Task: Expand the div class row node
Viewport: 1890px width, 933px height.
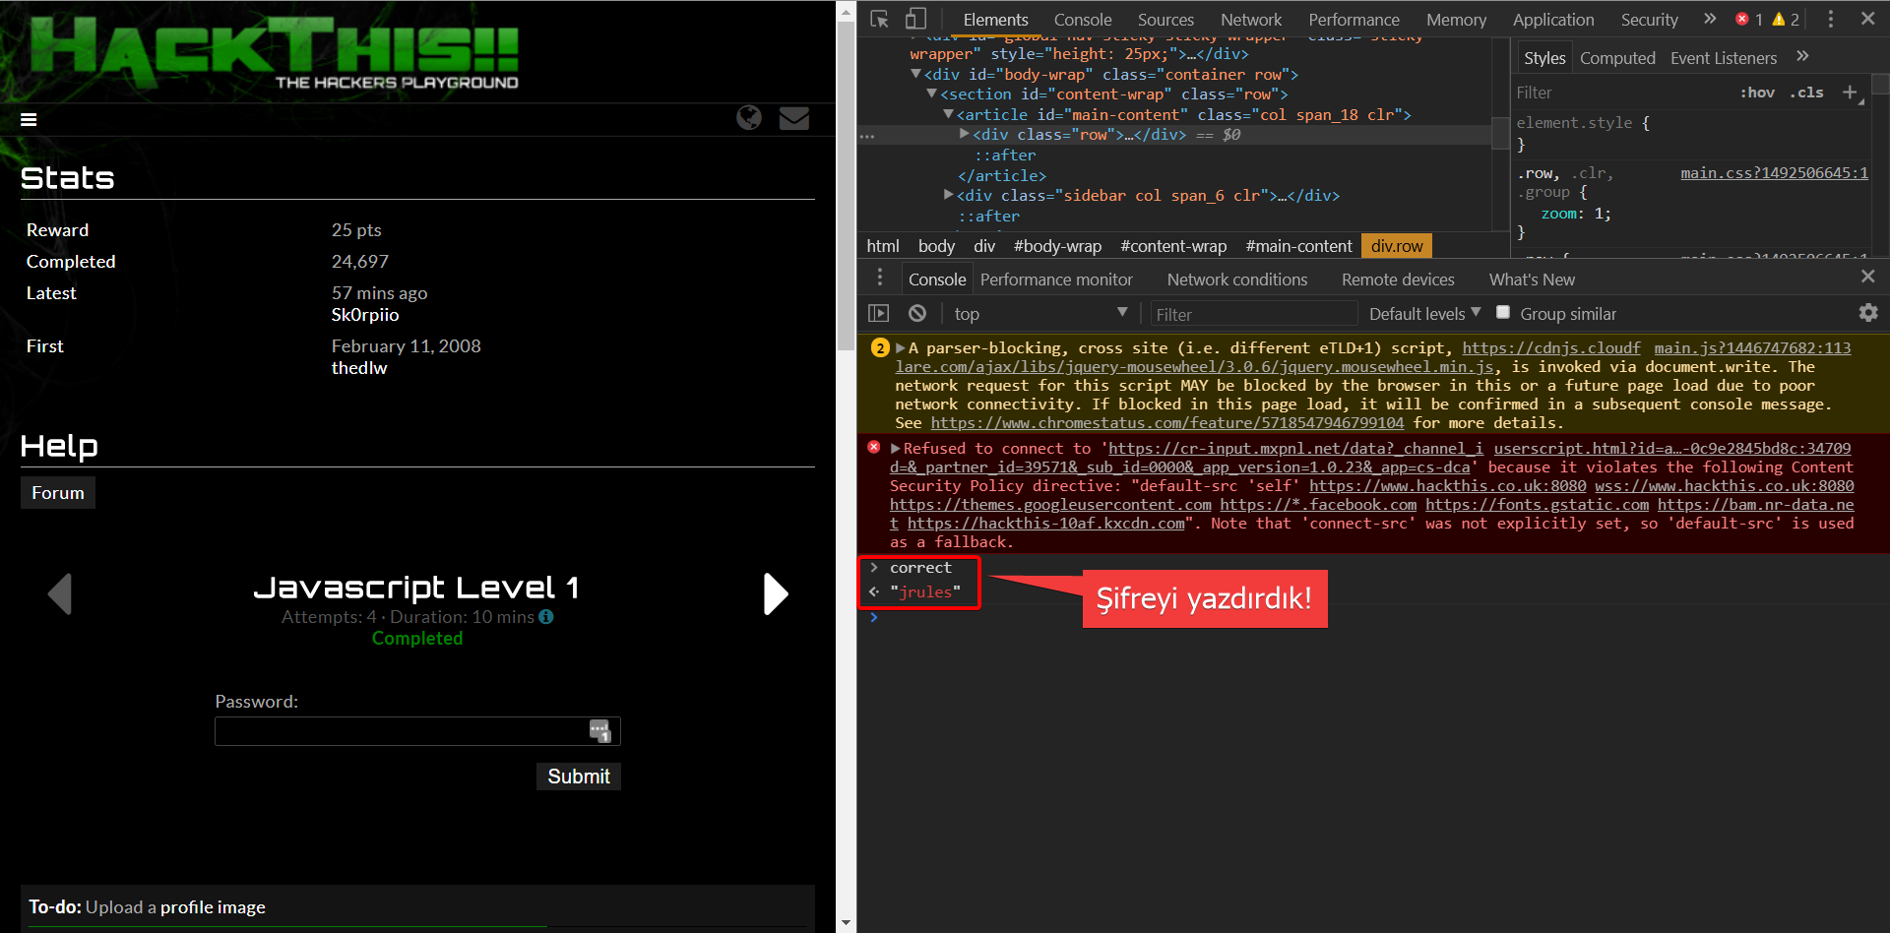Action: 965,134
